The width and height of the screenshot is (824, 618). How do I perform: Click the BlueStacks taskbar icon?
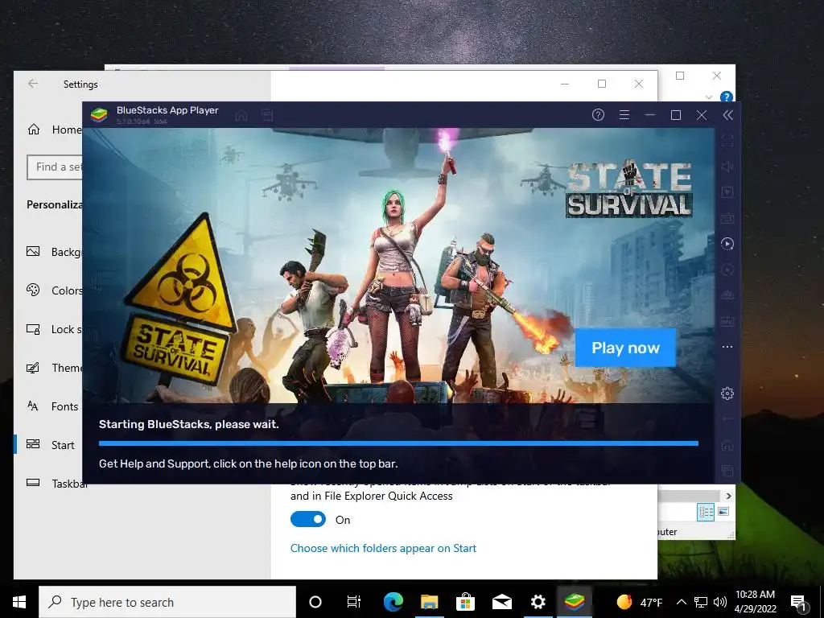pos(575,602)
